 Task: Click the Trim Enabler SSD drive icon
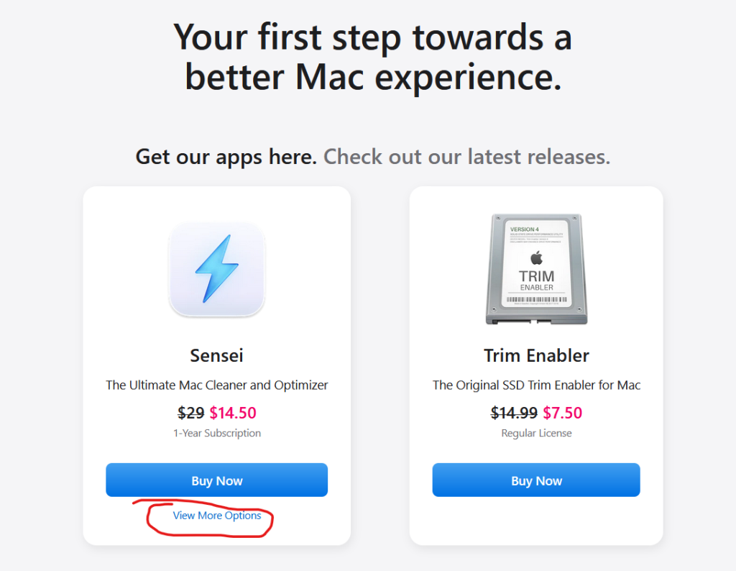[x=536, y=269]
